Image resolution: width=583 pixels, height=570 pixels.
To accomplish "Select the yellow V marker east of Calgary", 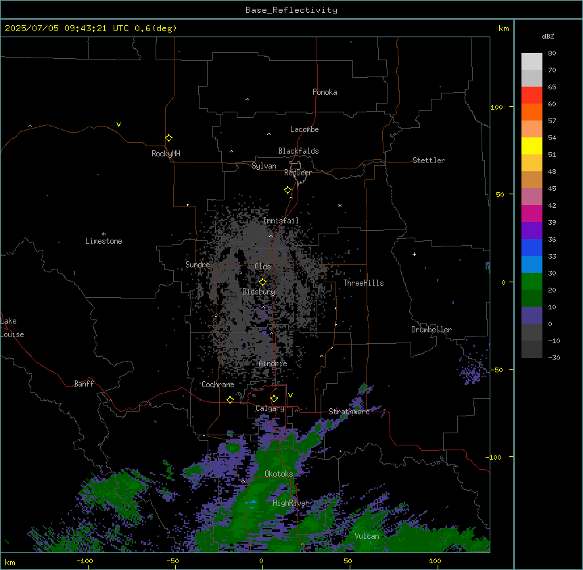I will coord(290,395).
